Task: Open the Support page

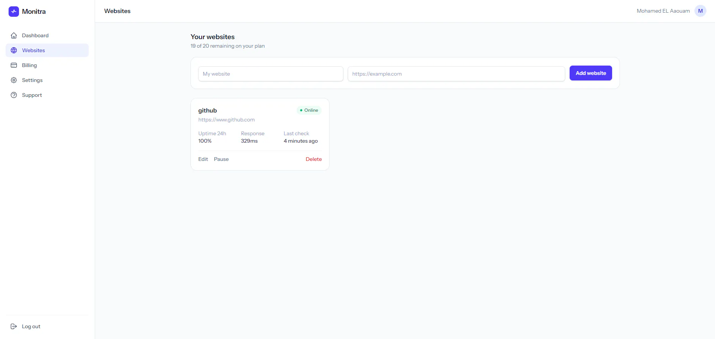Action: (47, 95)
